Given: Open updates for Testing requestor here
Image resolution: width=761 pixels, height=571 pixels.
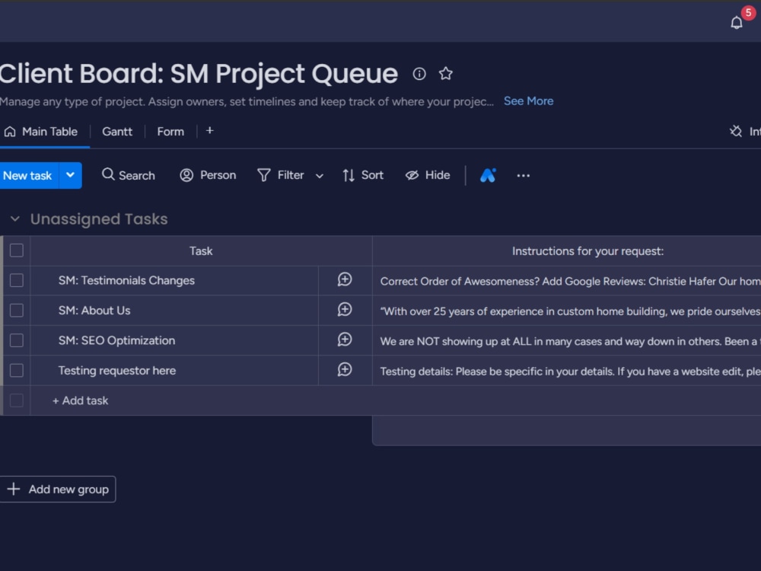Looking at the screenshot, I should click(x=345, y=370).
